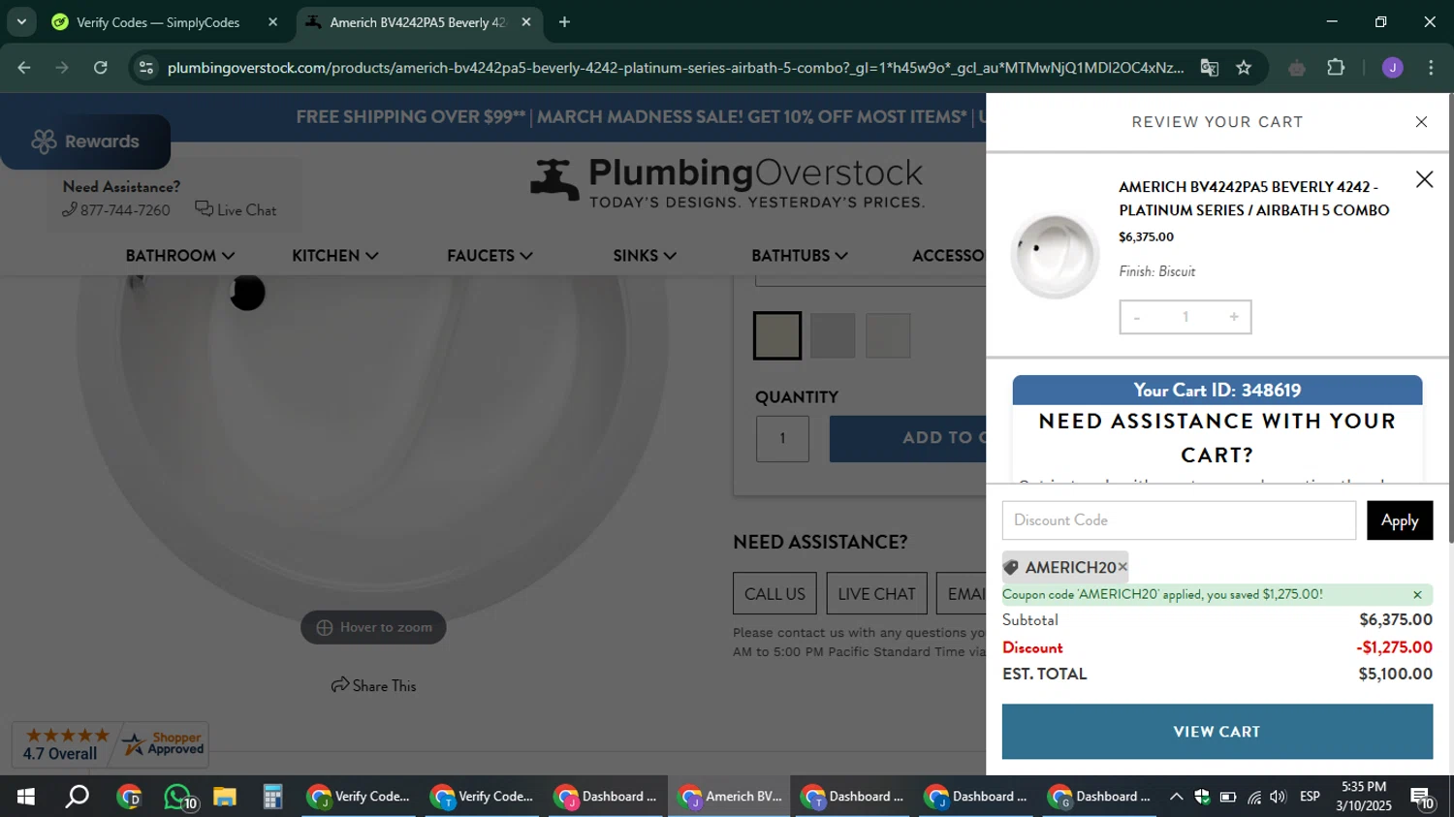Screen dimensions: 1454x817
Task: Switch to Verify Codes SimplyCodes tab
Action: pos(157,22)
